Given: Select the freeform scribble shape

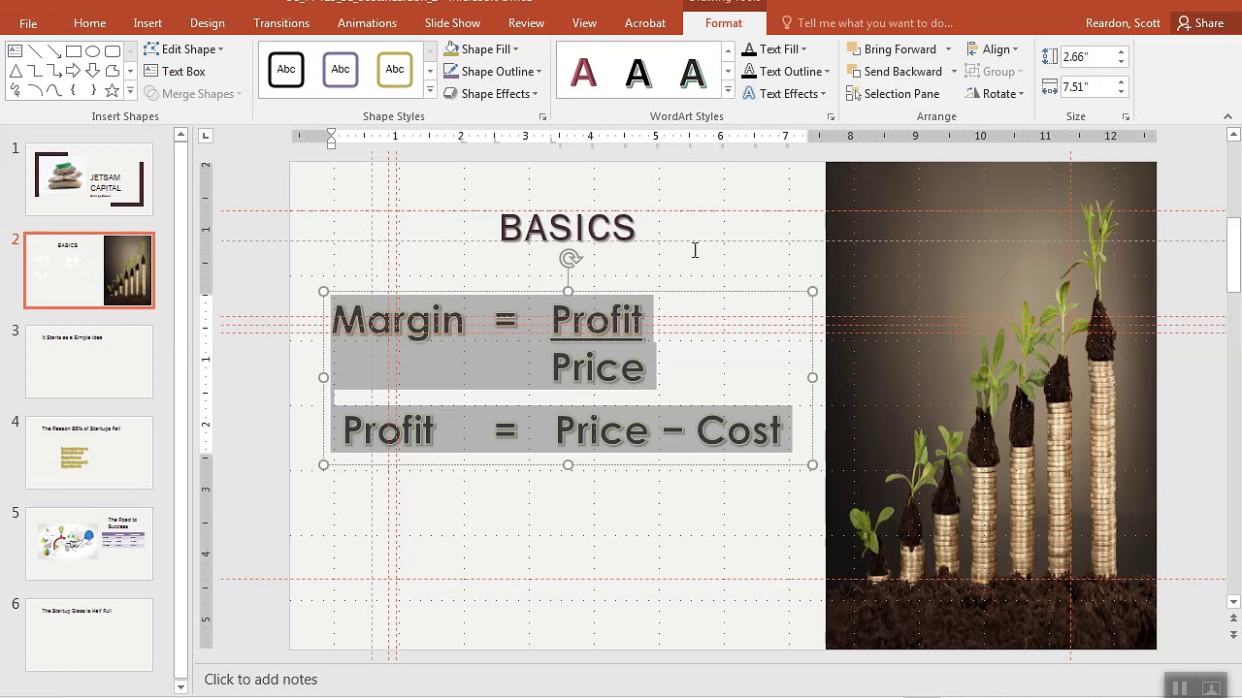Looking at the screenshot, I should tap(16, 90).
